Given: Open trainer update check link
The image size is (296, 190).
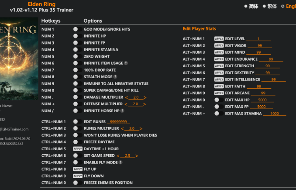Looking at the screenshot, I should point(11,143).
